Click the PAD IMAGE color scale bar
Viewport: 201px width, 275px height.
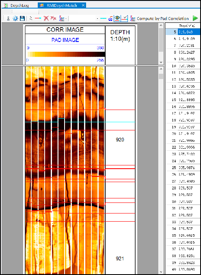pos(66,54)
